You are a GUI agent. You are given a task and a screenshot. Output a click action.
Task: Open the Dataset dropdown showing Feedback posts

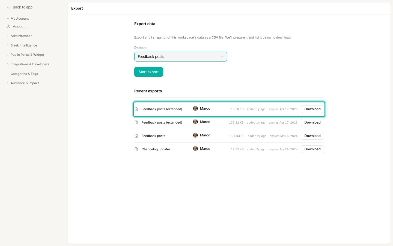[x=180, y=57]
